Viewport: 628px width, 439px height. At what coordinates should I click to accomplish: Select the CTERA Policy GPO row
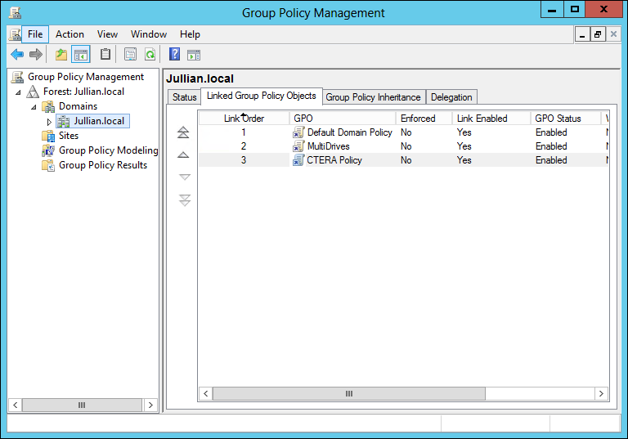click(334, 160)
